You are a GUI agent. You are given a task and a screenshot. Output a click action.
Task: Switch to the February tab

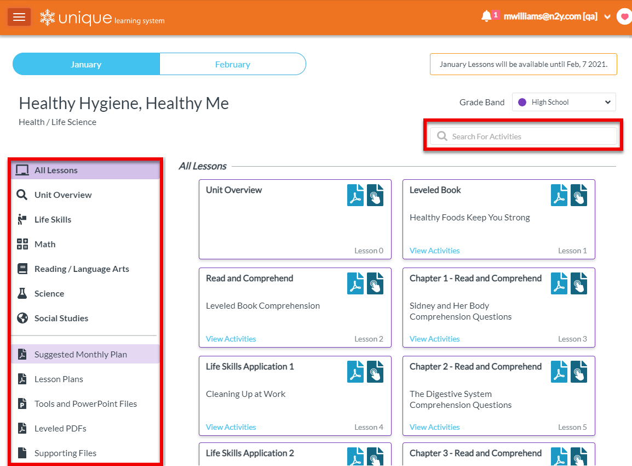[233, 64]
